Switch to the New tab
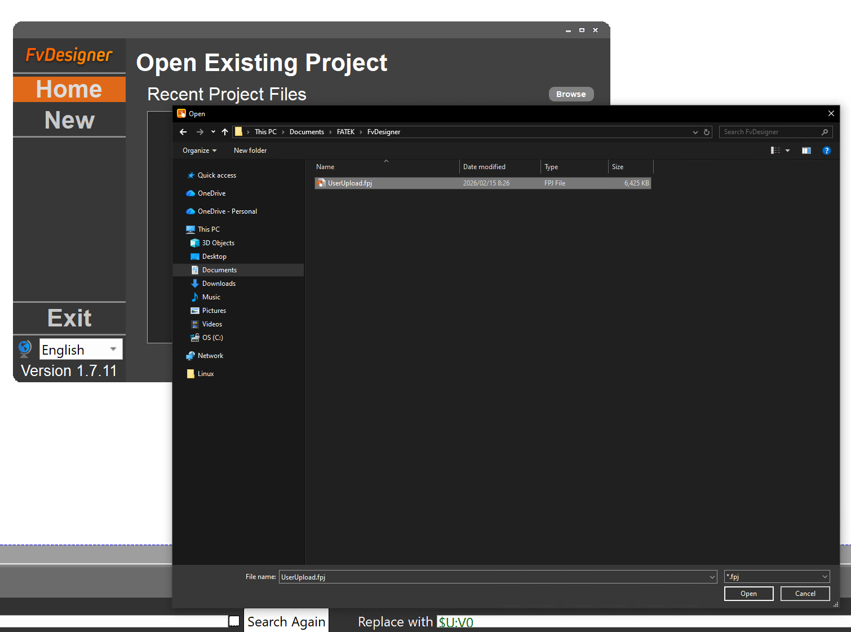The height and width of the screenshot is (632, 851). (69, 120)
